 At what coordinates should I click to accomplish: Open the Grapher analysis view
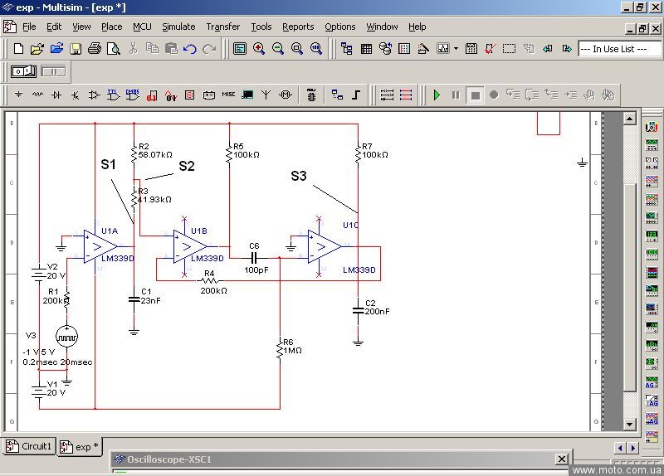tap(443, 49)
